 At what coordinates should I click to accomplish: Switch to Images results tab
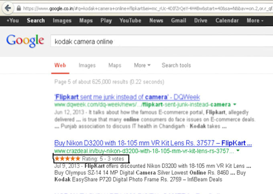pyautogui.click(x=87, y=66)
